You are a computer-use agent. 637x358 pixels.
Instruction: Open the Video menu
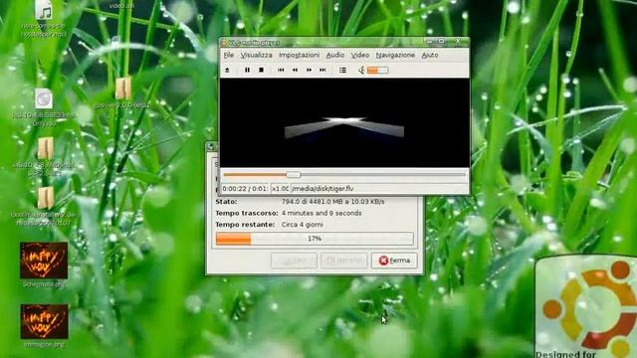(x=360, y=55)
